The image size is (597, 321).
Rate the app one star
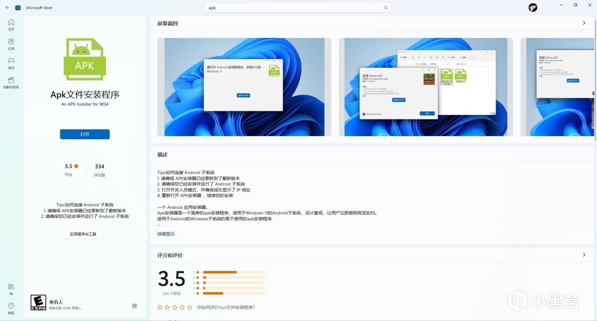pos(160,307)
